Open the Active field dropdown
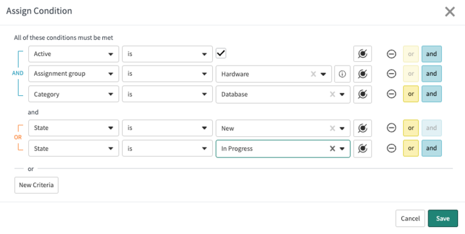The width and height of the screenshot is (465, 234). (73, 54)
